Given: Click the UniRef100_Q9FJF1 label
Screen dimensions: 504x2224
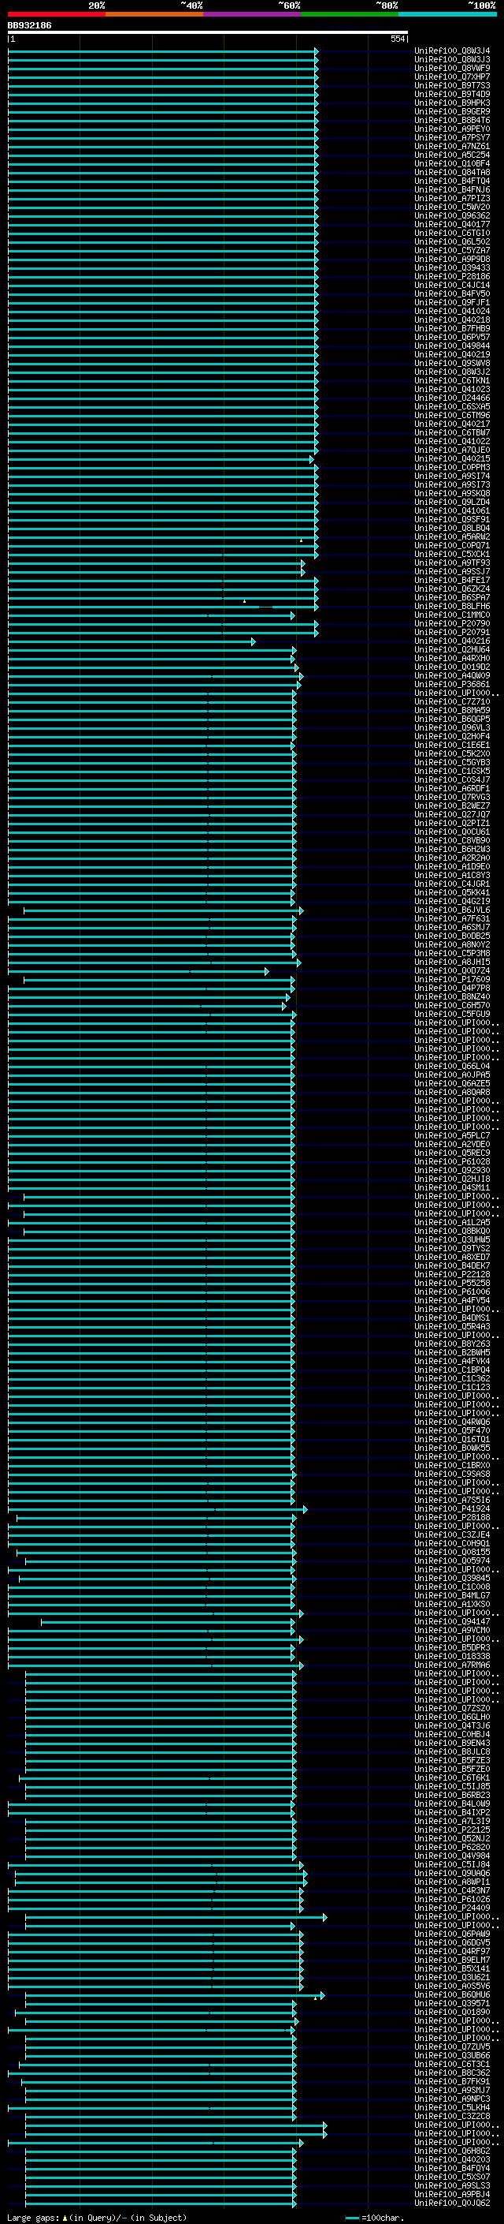Looking at the screenshot, I should tap(452, 302).
